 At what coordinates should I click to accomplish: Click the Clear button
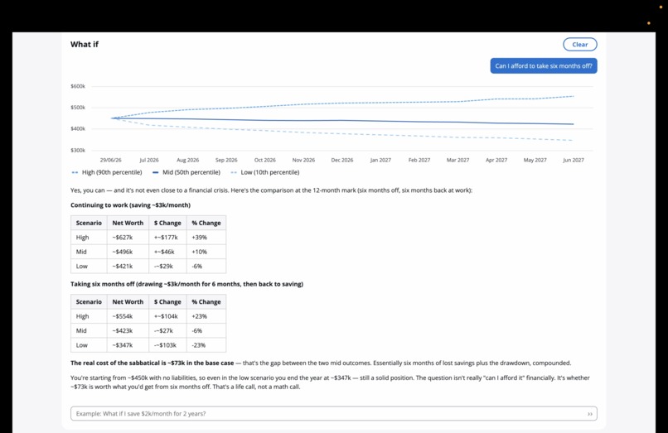580,44
